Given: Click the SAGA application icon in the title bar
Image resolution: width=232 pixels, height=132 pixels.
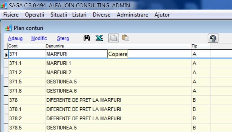Looking at the screenshot, I should 4,5.
